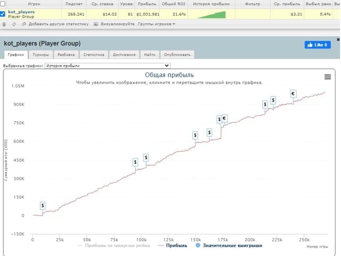
Task: Open the kot_players player link
Action: 21,12
